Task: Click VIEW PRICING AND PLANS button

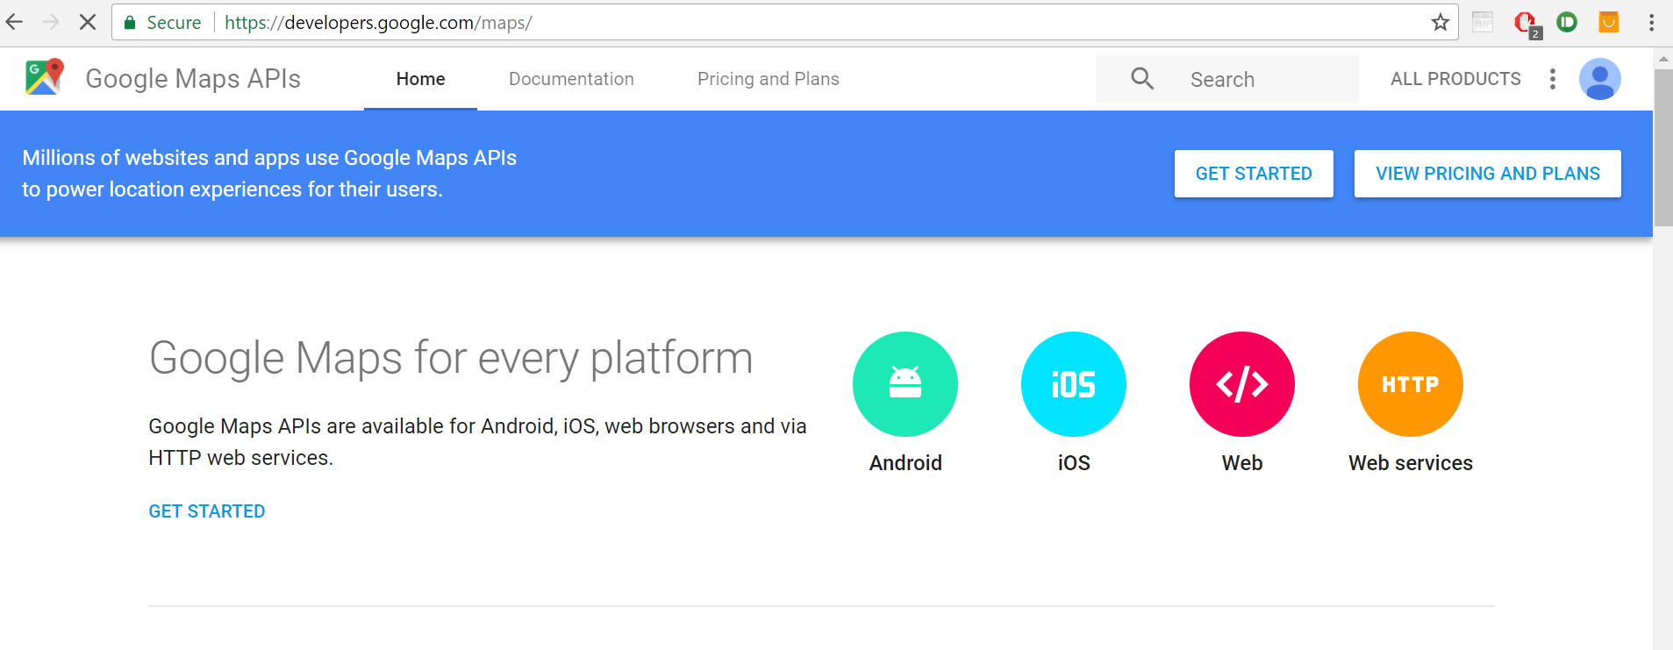Action: (1488, 174)
